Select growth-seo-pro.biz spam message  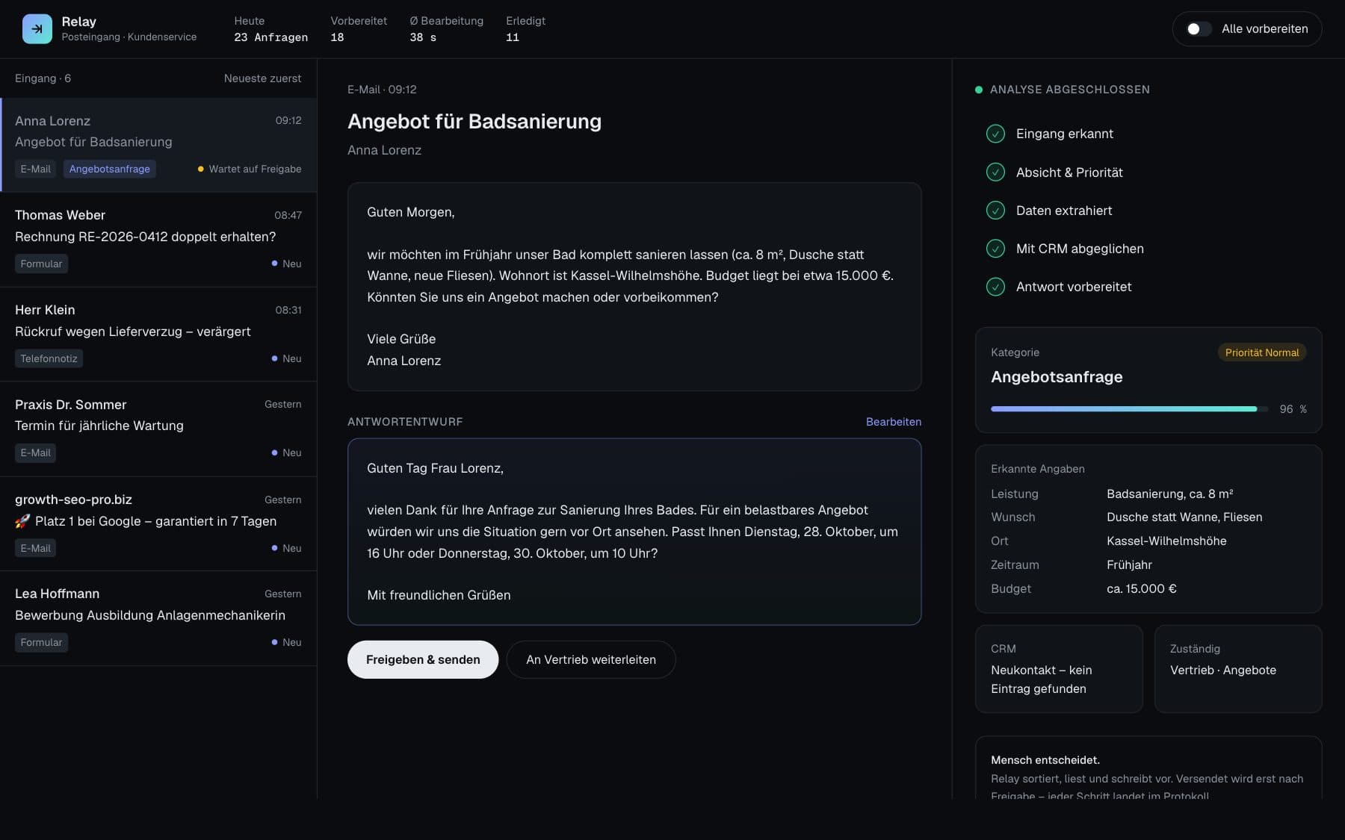pos(158,524)
